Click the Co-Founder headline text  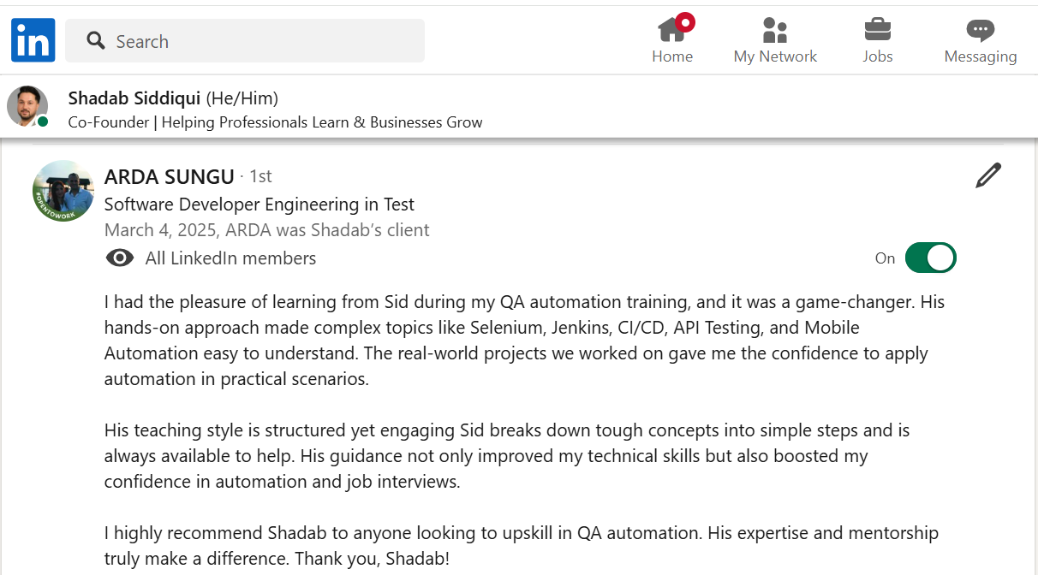tap(275, 122)
